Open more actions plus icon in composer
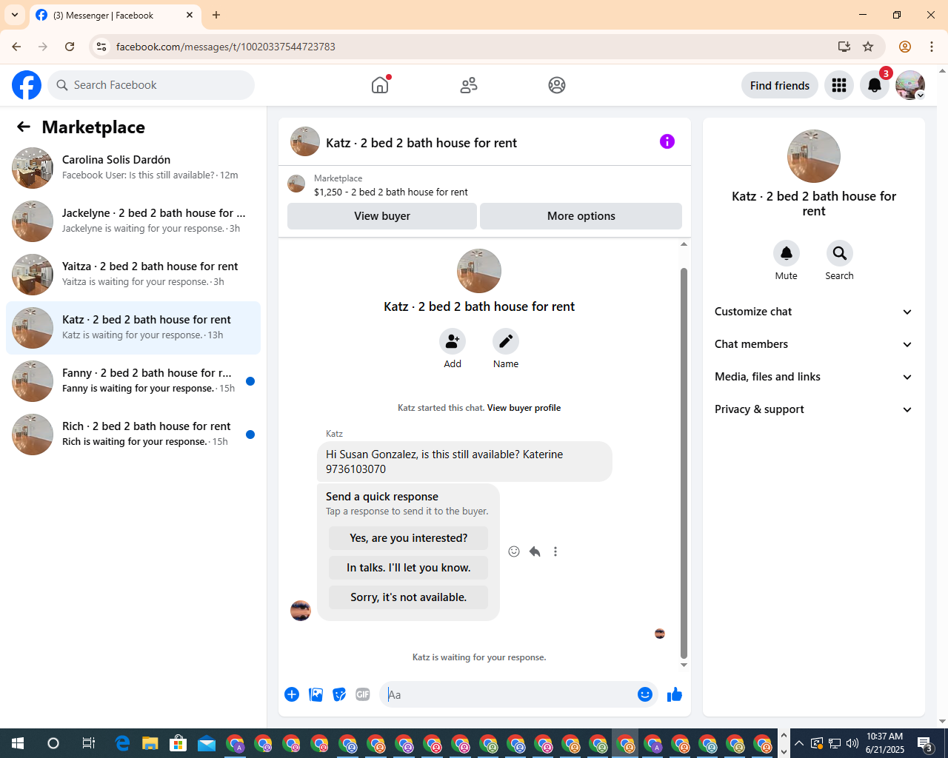 pos(292,694)
